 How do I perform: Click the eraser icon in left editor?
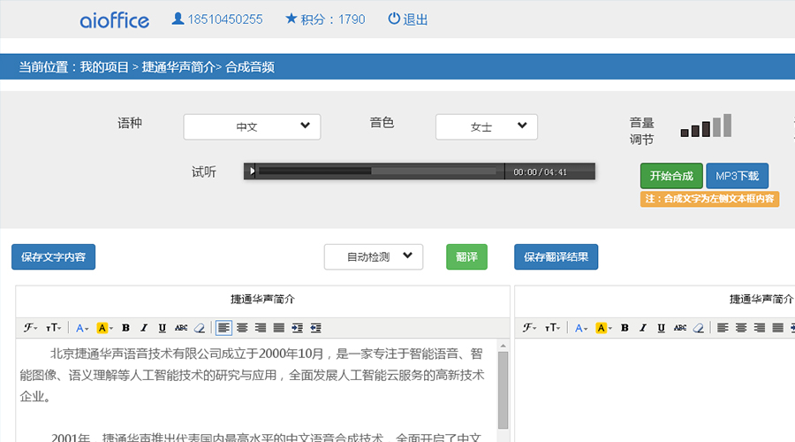click(x=200, y=328)
